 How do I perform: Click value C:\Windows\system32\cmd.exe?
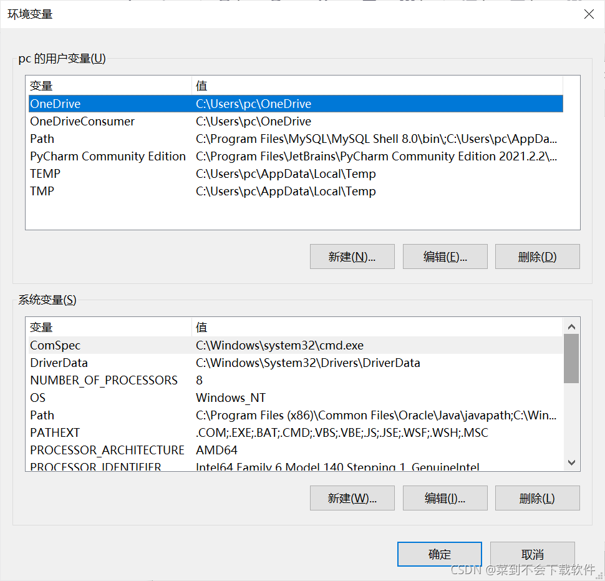(x=280, y=345)
